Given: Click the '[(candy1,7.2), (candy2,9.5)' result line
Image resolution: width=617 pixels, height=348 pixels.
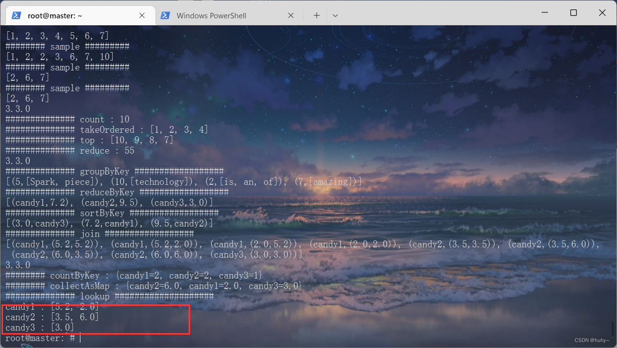Looking at the screenshot, I should pos(110,203).
